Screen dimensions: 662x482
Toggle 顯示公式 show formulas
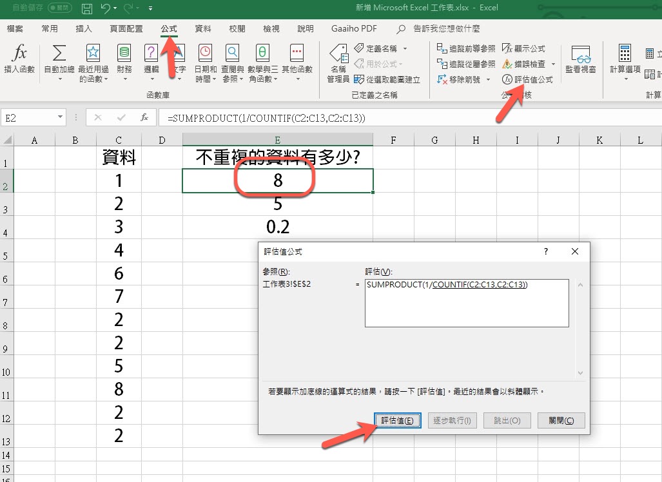tap(524, 48)
